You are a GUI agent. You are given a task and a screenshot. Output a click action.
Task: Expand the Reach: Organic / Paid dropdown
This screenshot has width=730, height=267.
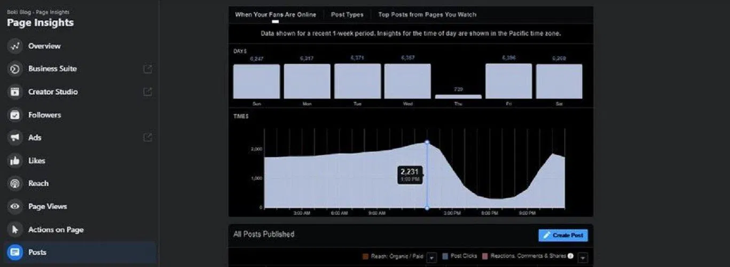pyautogui.click(x=432, y=257)
